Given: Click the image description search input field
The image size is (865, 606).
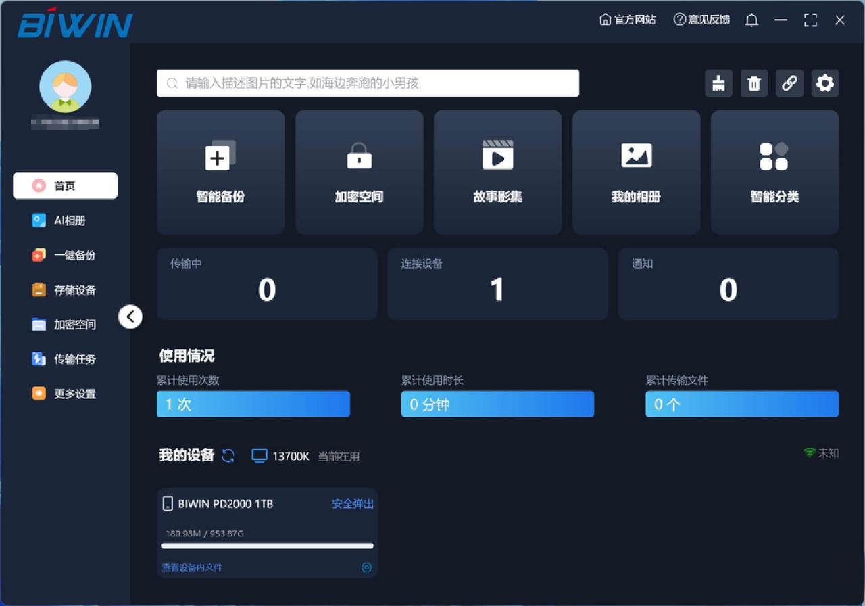Looking at the screenshot, I should coord(368,83).
